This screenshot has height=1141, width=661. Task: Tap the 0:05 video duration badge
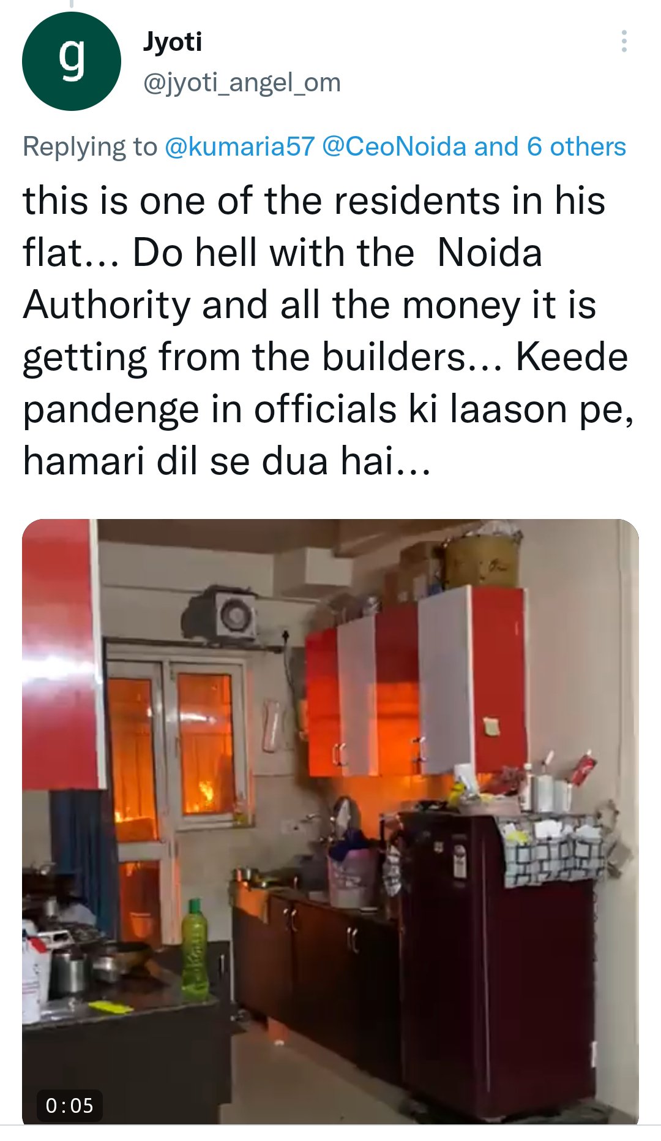coord(70,1105)
